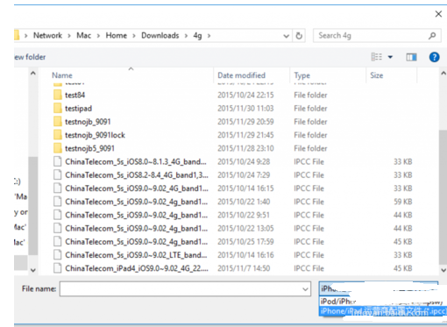Image resolution: width=447 pixels, height=327 pixels.
Task: Click the navigation pane scroll up arrow
Action: pyautogui.click(x=33, y=74)
